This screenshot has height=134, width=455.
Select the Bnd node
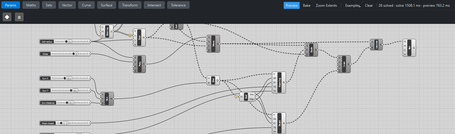pyautogui.click(x=247, y=97)
